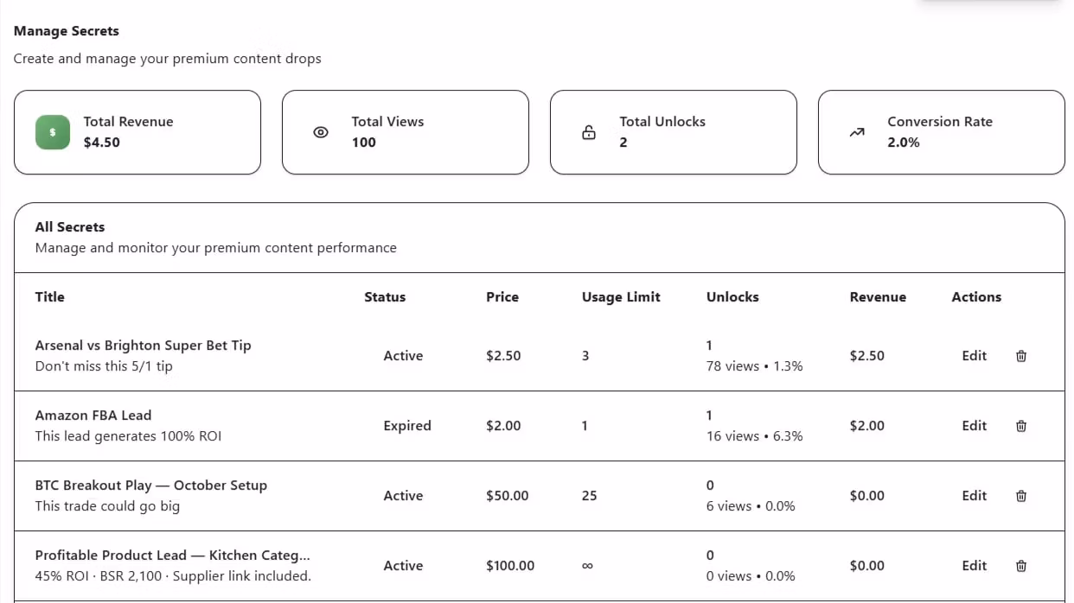Remove the Profitable Product Lead secret
Screen dimensions: 1074x603
[x=1020, y=566]
